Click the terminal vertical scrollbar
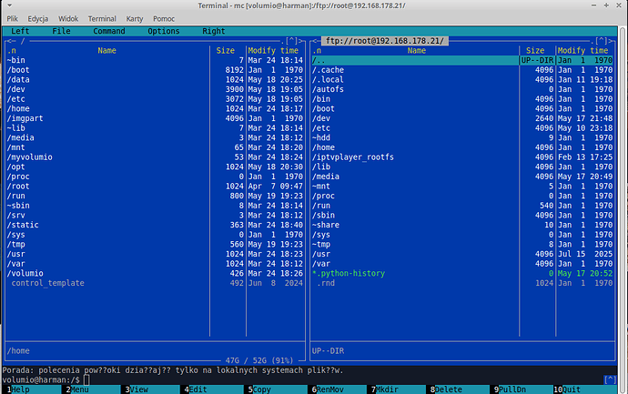This screenshot has width=628, height=394. [623, 209]
